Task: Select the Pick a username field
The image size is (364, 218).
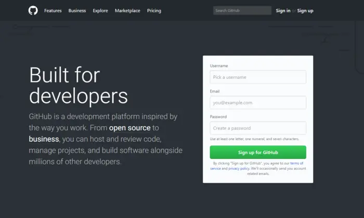Action: point(258,77)
